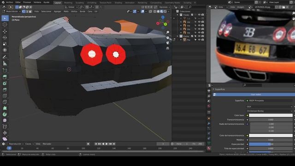The height and width of the screenshot is (166, 295).
Task: Select the Transform tool
Action: (x=5, y=50)
